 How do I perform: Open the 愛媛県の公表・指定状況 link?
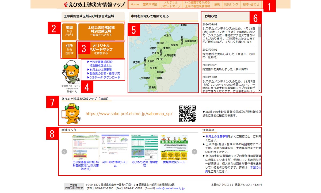click(x=104, y=73)
